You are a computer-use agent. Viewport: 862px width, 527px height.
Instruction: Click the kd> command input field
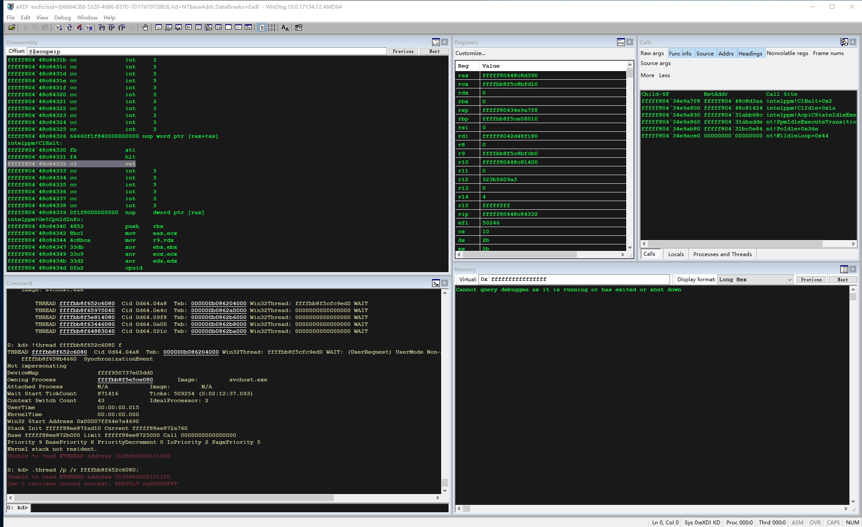239,507
